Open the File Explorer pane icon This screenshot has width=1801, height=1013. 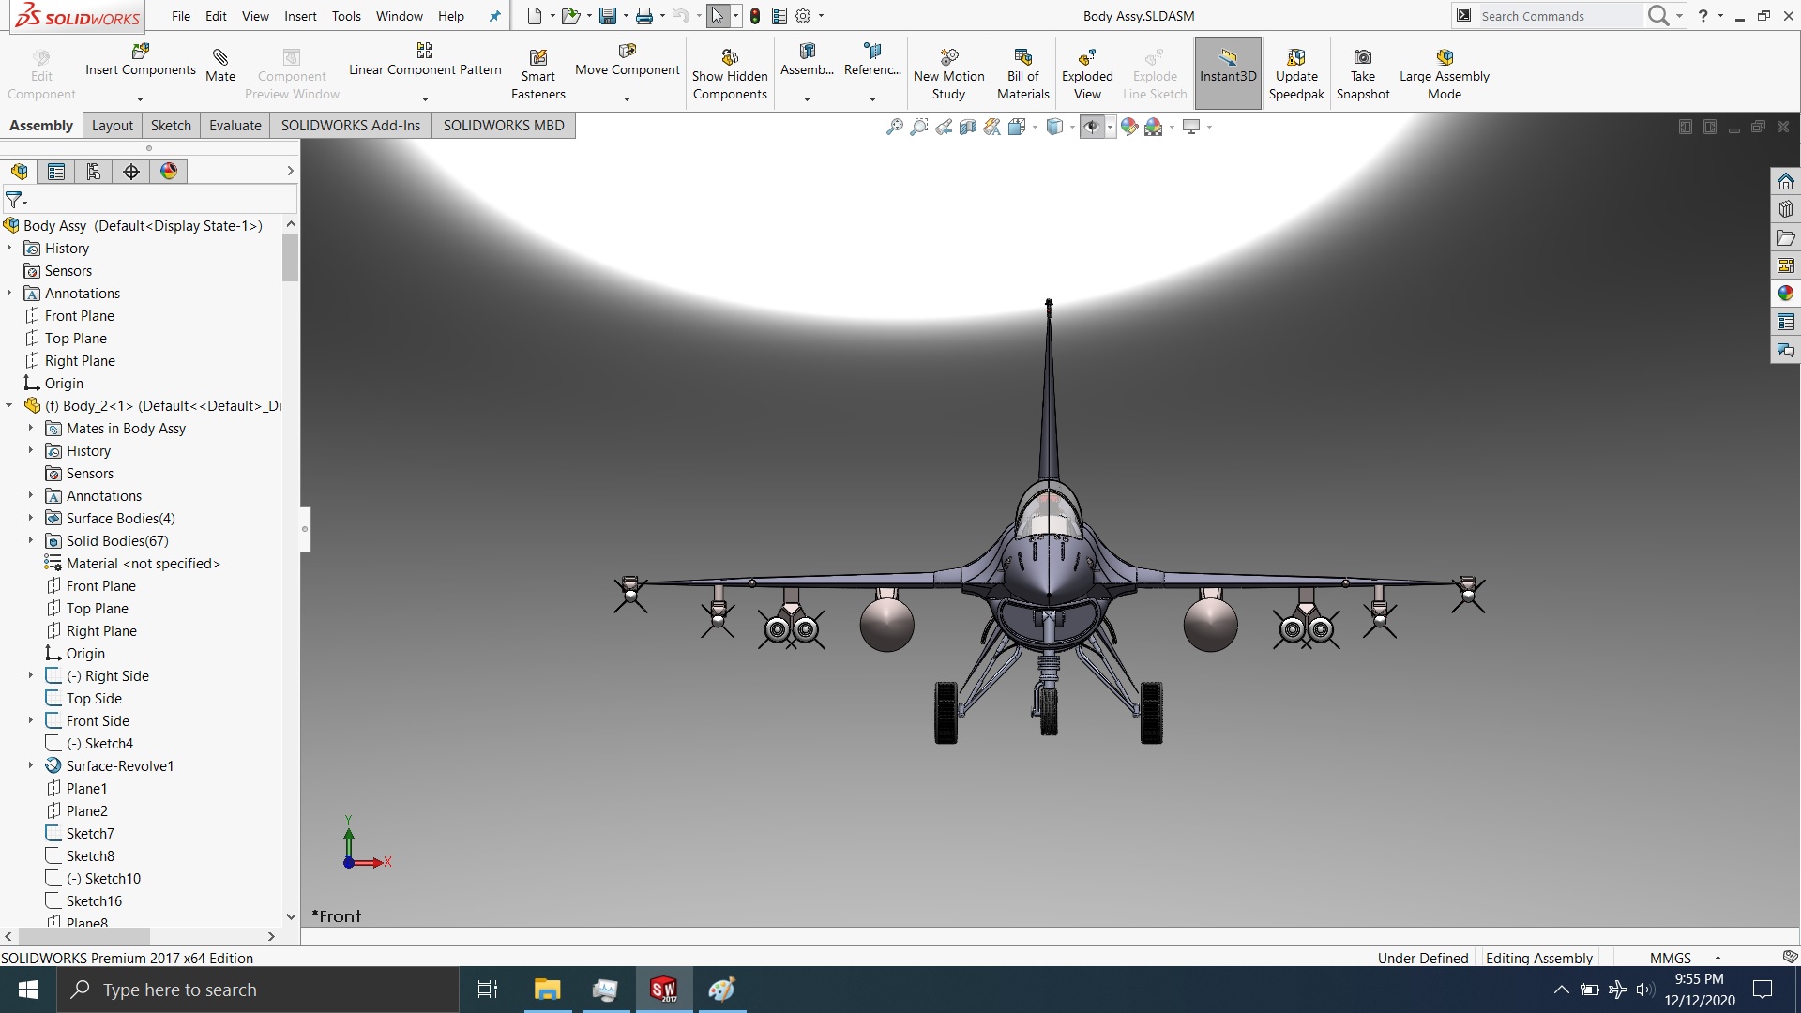click(1785, 237)
